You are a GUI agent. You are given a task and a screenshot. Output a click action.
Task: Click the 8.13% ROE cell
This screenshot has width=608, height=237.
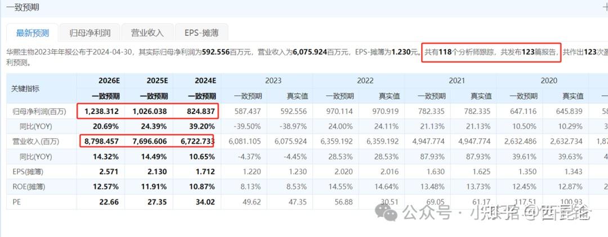coord(252,187)
